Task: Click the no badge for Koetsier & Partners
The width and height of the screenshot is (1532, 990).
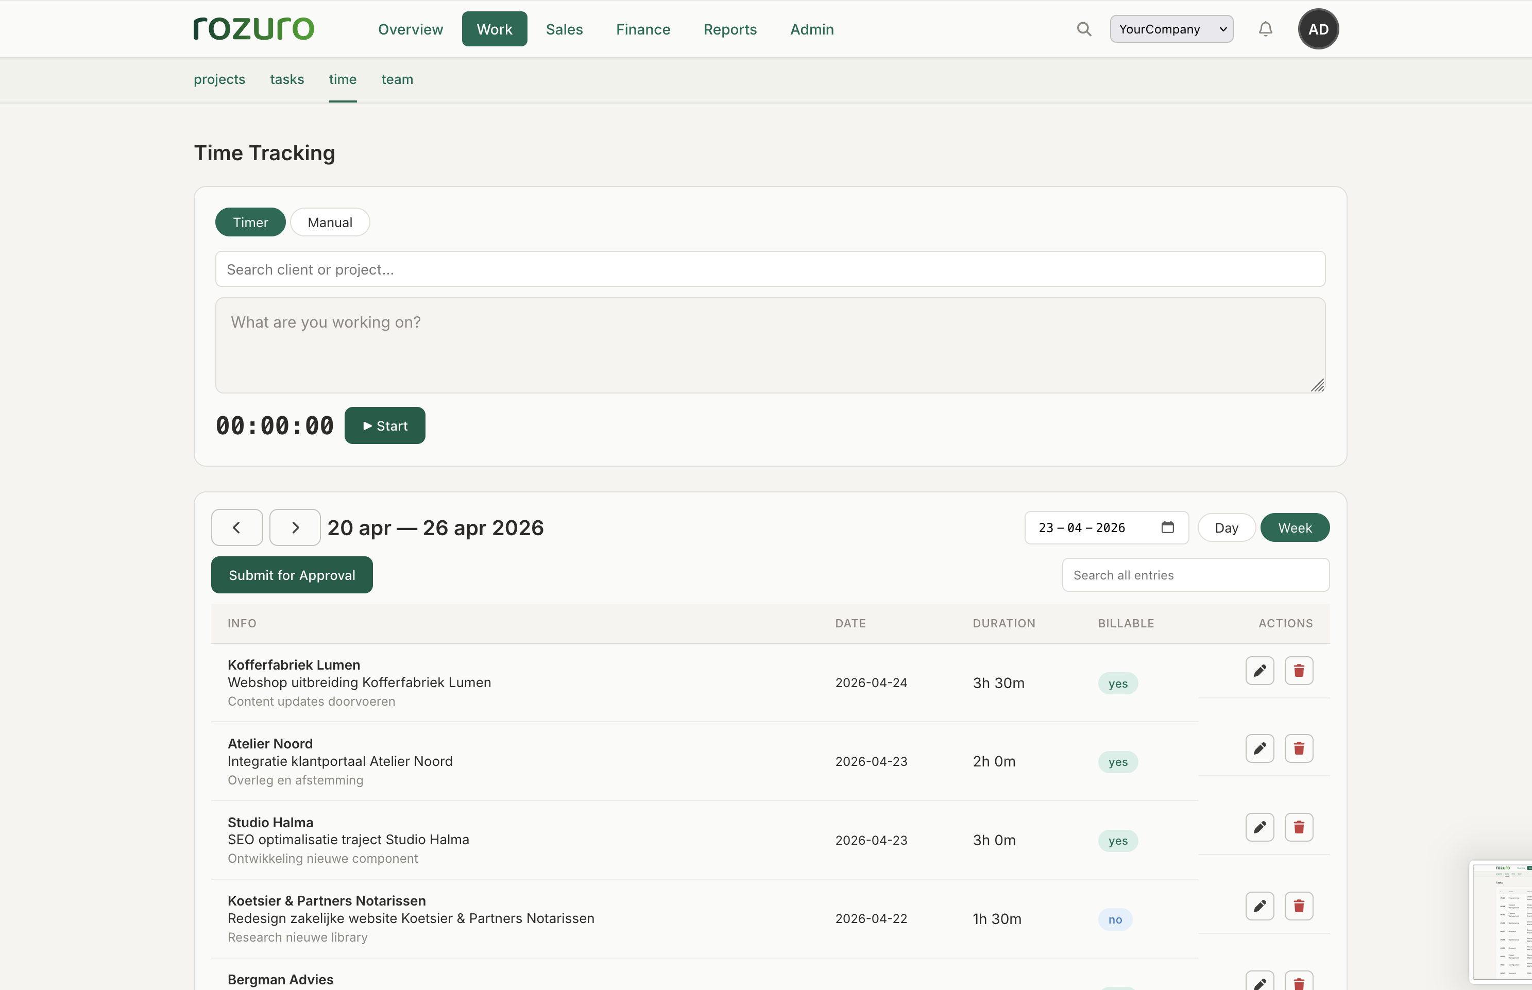Action: tap(1115, 919)
